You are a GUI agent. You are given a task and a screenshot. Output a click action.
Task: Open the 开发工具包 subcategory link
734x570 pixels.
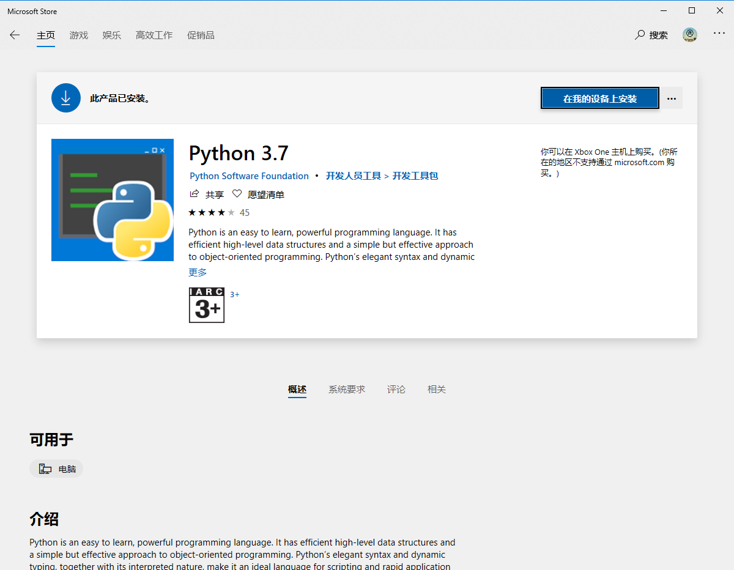[415, 176]
